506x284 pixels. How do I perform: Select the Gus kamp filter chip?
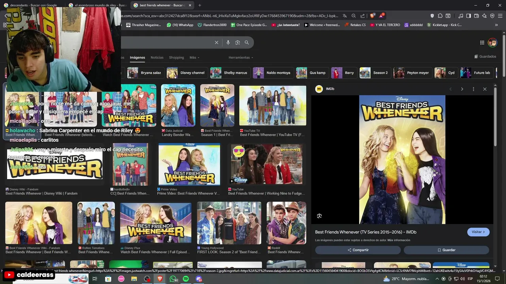tap(312, 73)
